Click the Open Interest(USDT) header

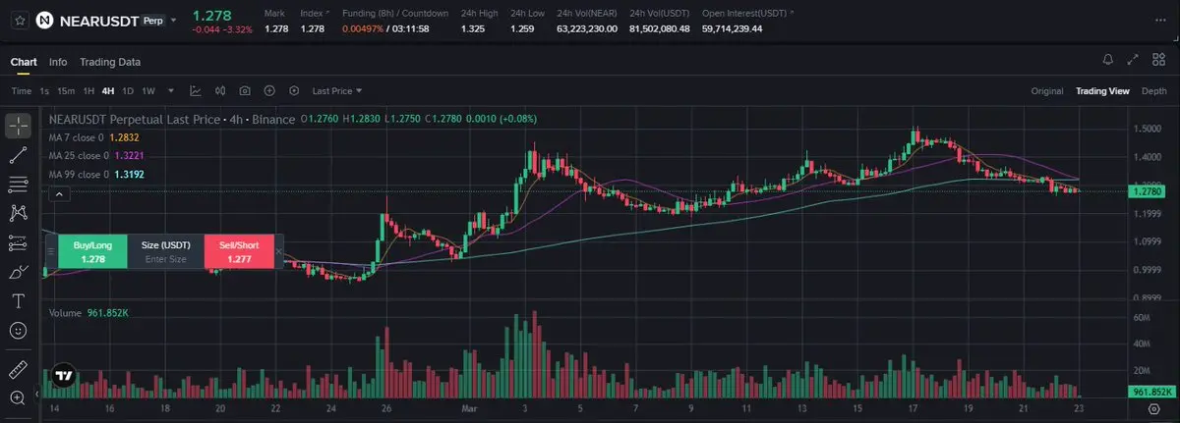click(746, 13)
